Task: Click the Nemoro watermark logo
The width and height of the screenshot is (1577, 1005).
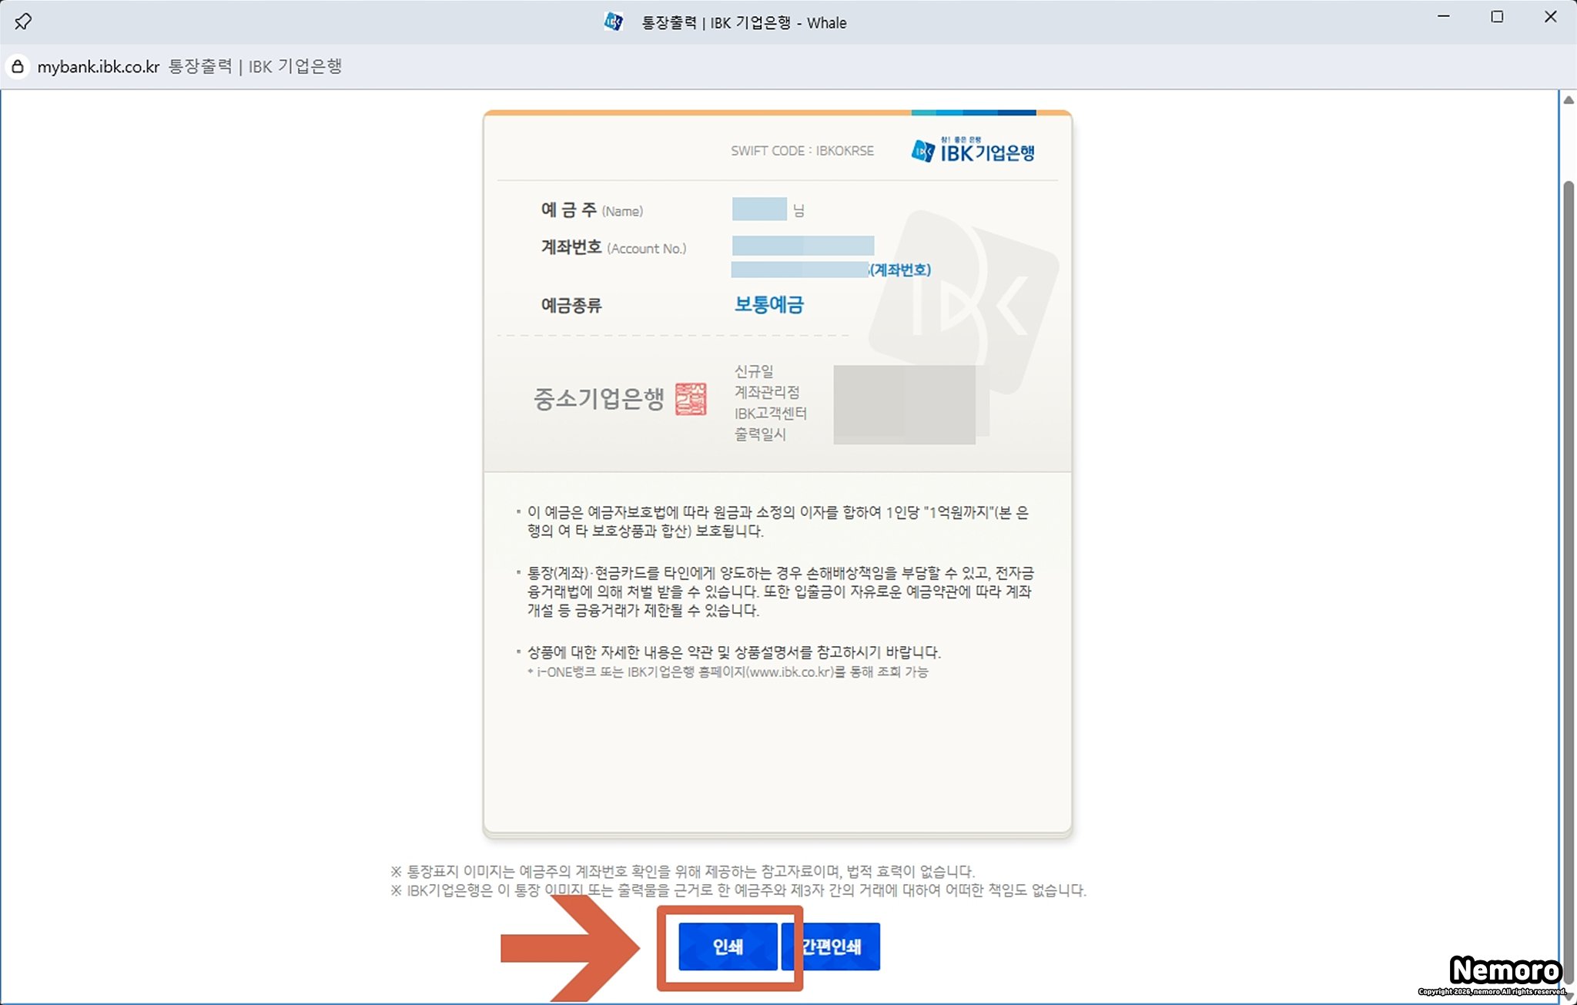Action: point(1505,970)
